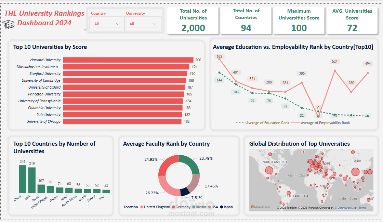Click the South Korea axis label
Viewport: 383px width, 222px height.
pos(69,201)
